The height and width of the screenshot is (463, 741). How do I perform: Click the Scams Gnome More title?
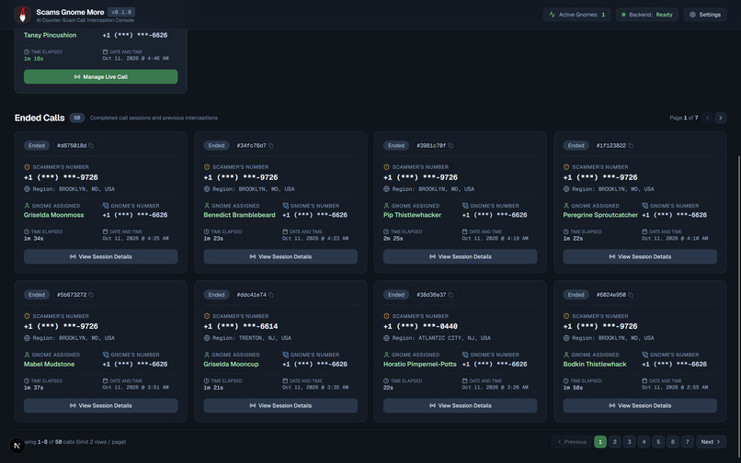click(x=70, y=12)
